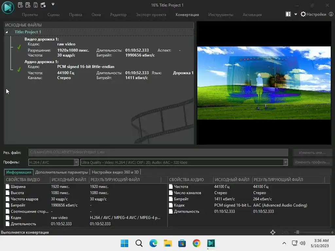Click the audio Кодек row icon
This screenshot has width=335, height=251.
click(x=171, y=205)
